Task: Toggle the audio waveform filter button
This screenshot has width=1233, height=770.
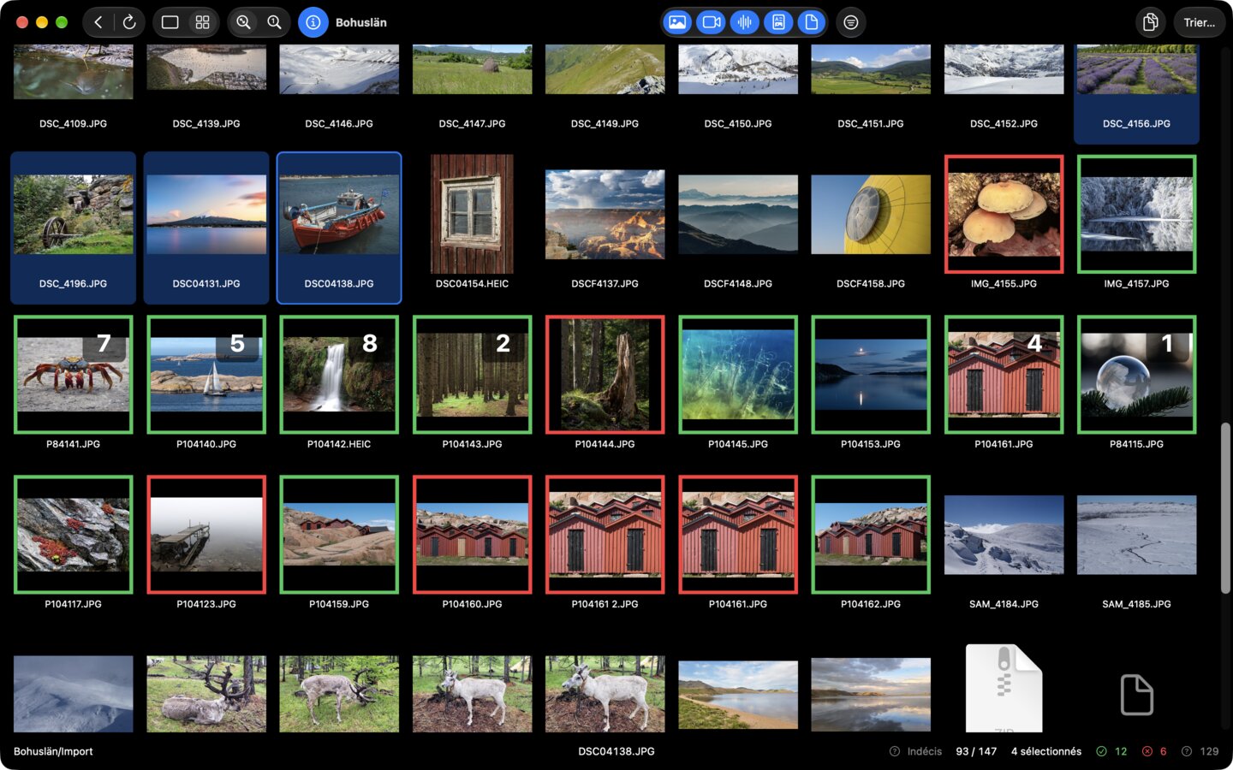Action: pyautogui.click(x=745, y=22)
